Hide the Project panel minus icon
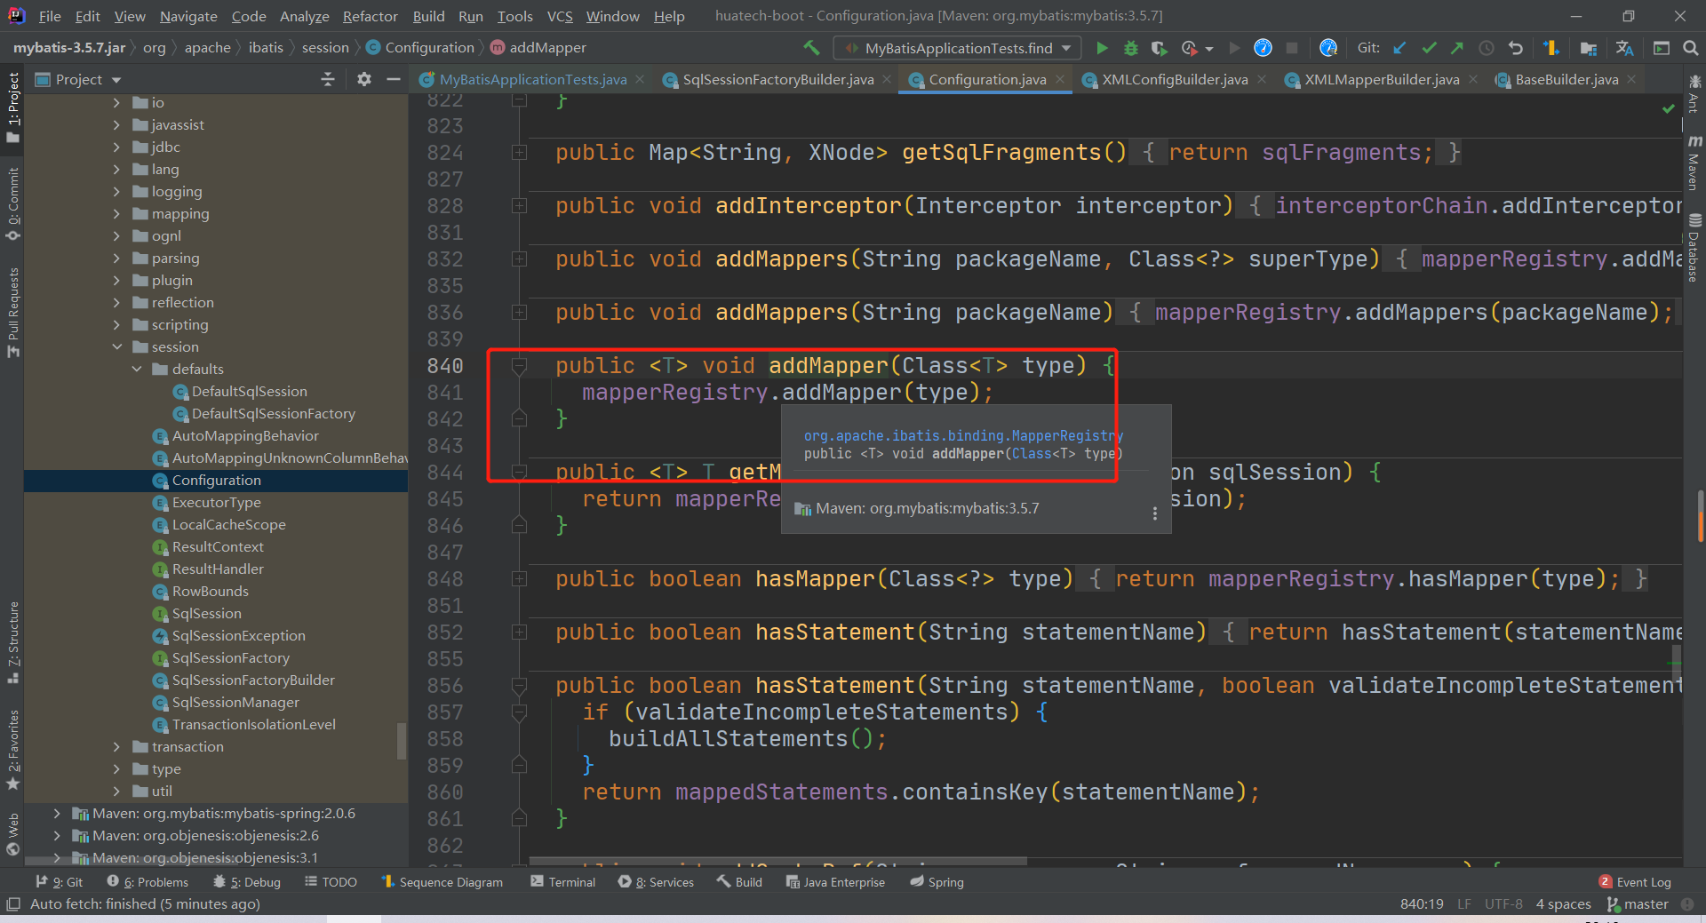 (394, 79)
